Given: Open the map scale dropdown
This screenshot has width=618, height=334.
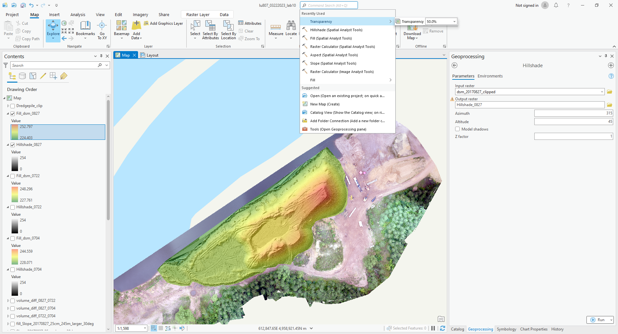Looking at the screenshot, I should tap(145, 328).
